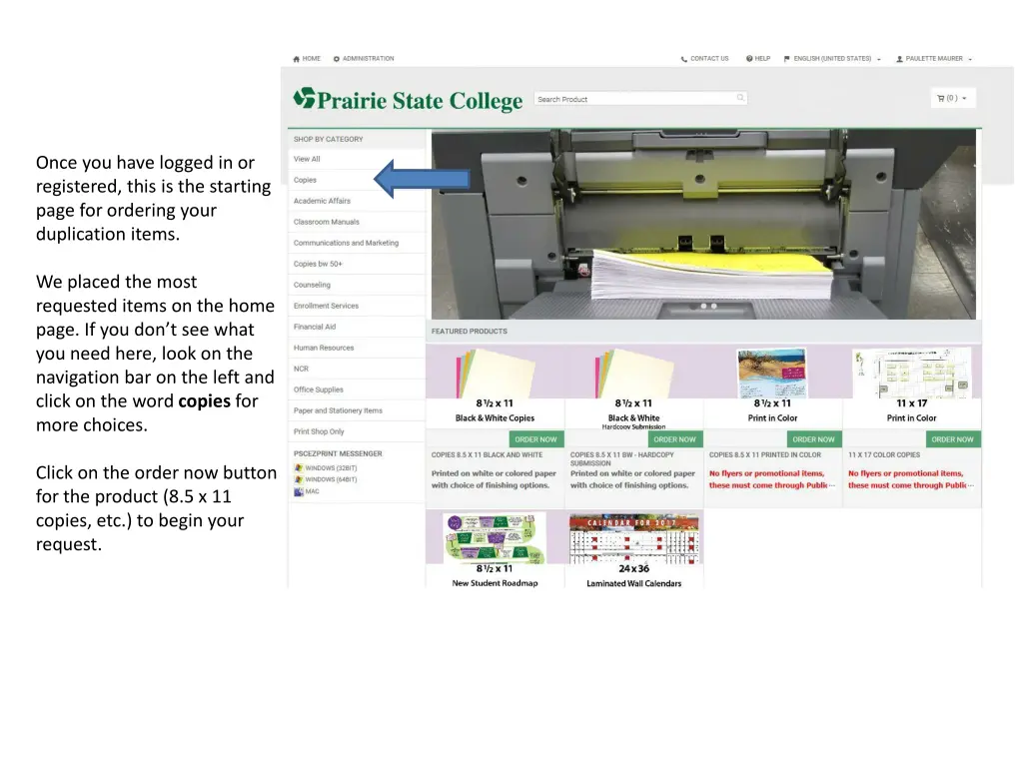Click '11 X 17 COLOR COPIES' text
The image size is (1023, 767).
pyautogui.click(x=884, y=455)
